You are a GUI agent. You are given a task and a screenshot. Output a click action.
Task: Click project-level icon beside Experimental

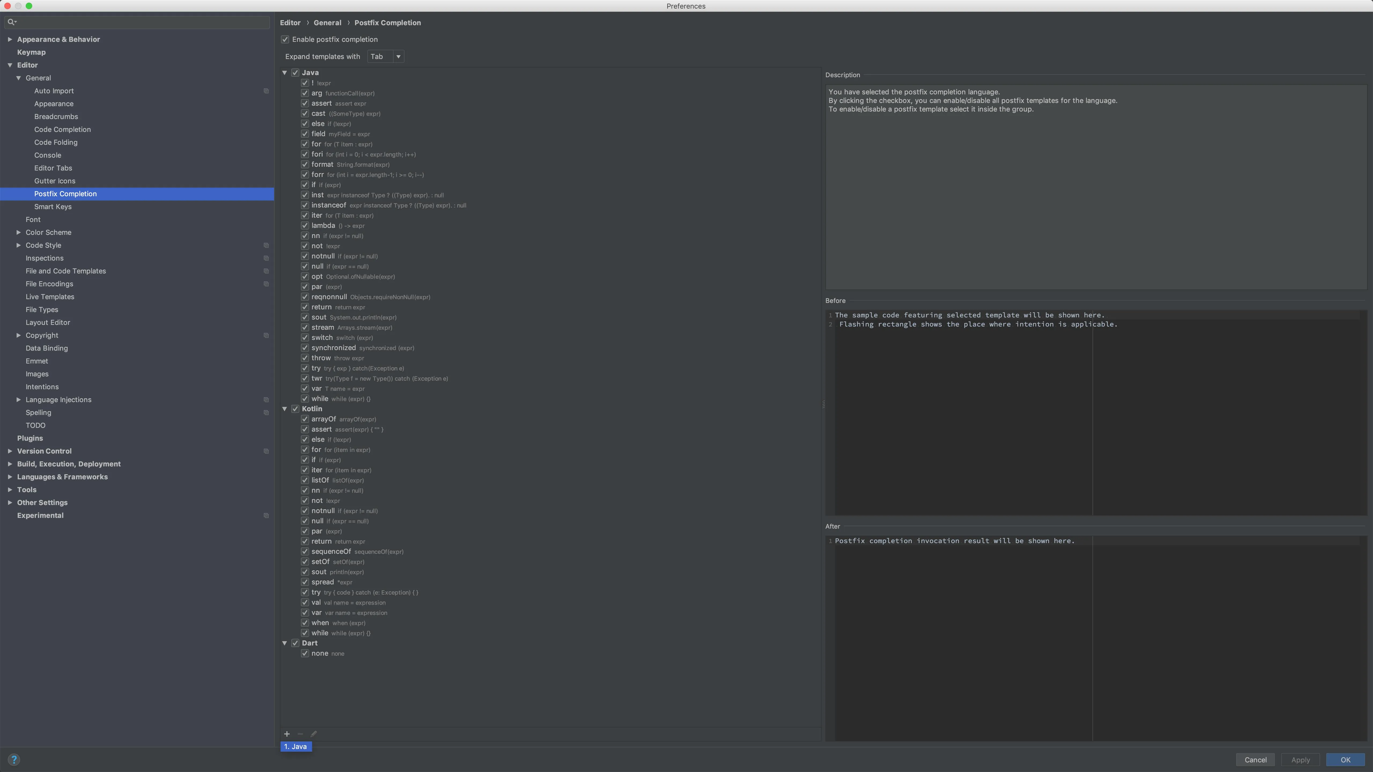[x=266, y=516]
